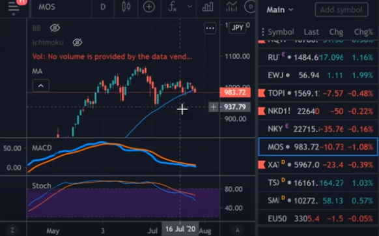Select the EWJ row in watchlist
Viewport: 379px width, 236px height.
[318, 75]
